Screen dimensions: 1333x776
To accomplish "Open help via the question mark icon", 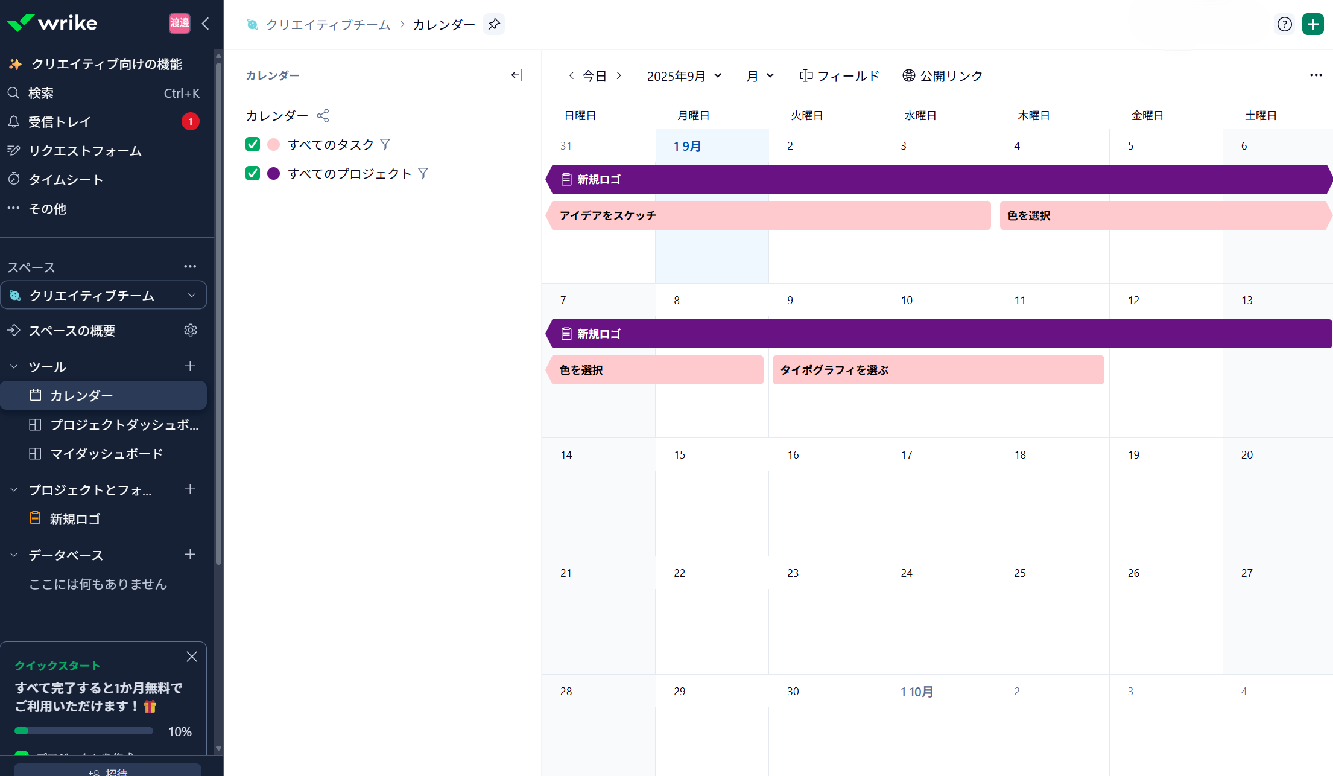I will 1285,24.
